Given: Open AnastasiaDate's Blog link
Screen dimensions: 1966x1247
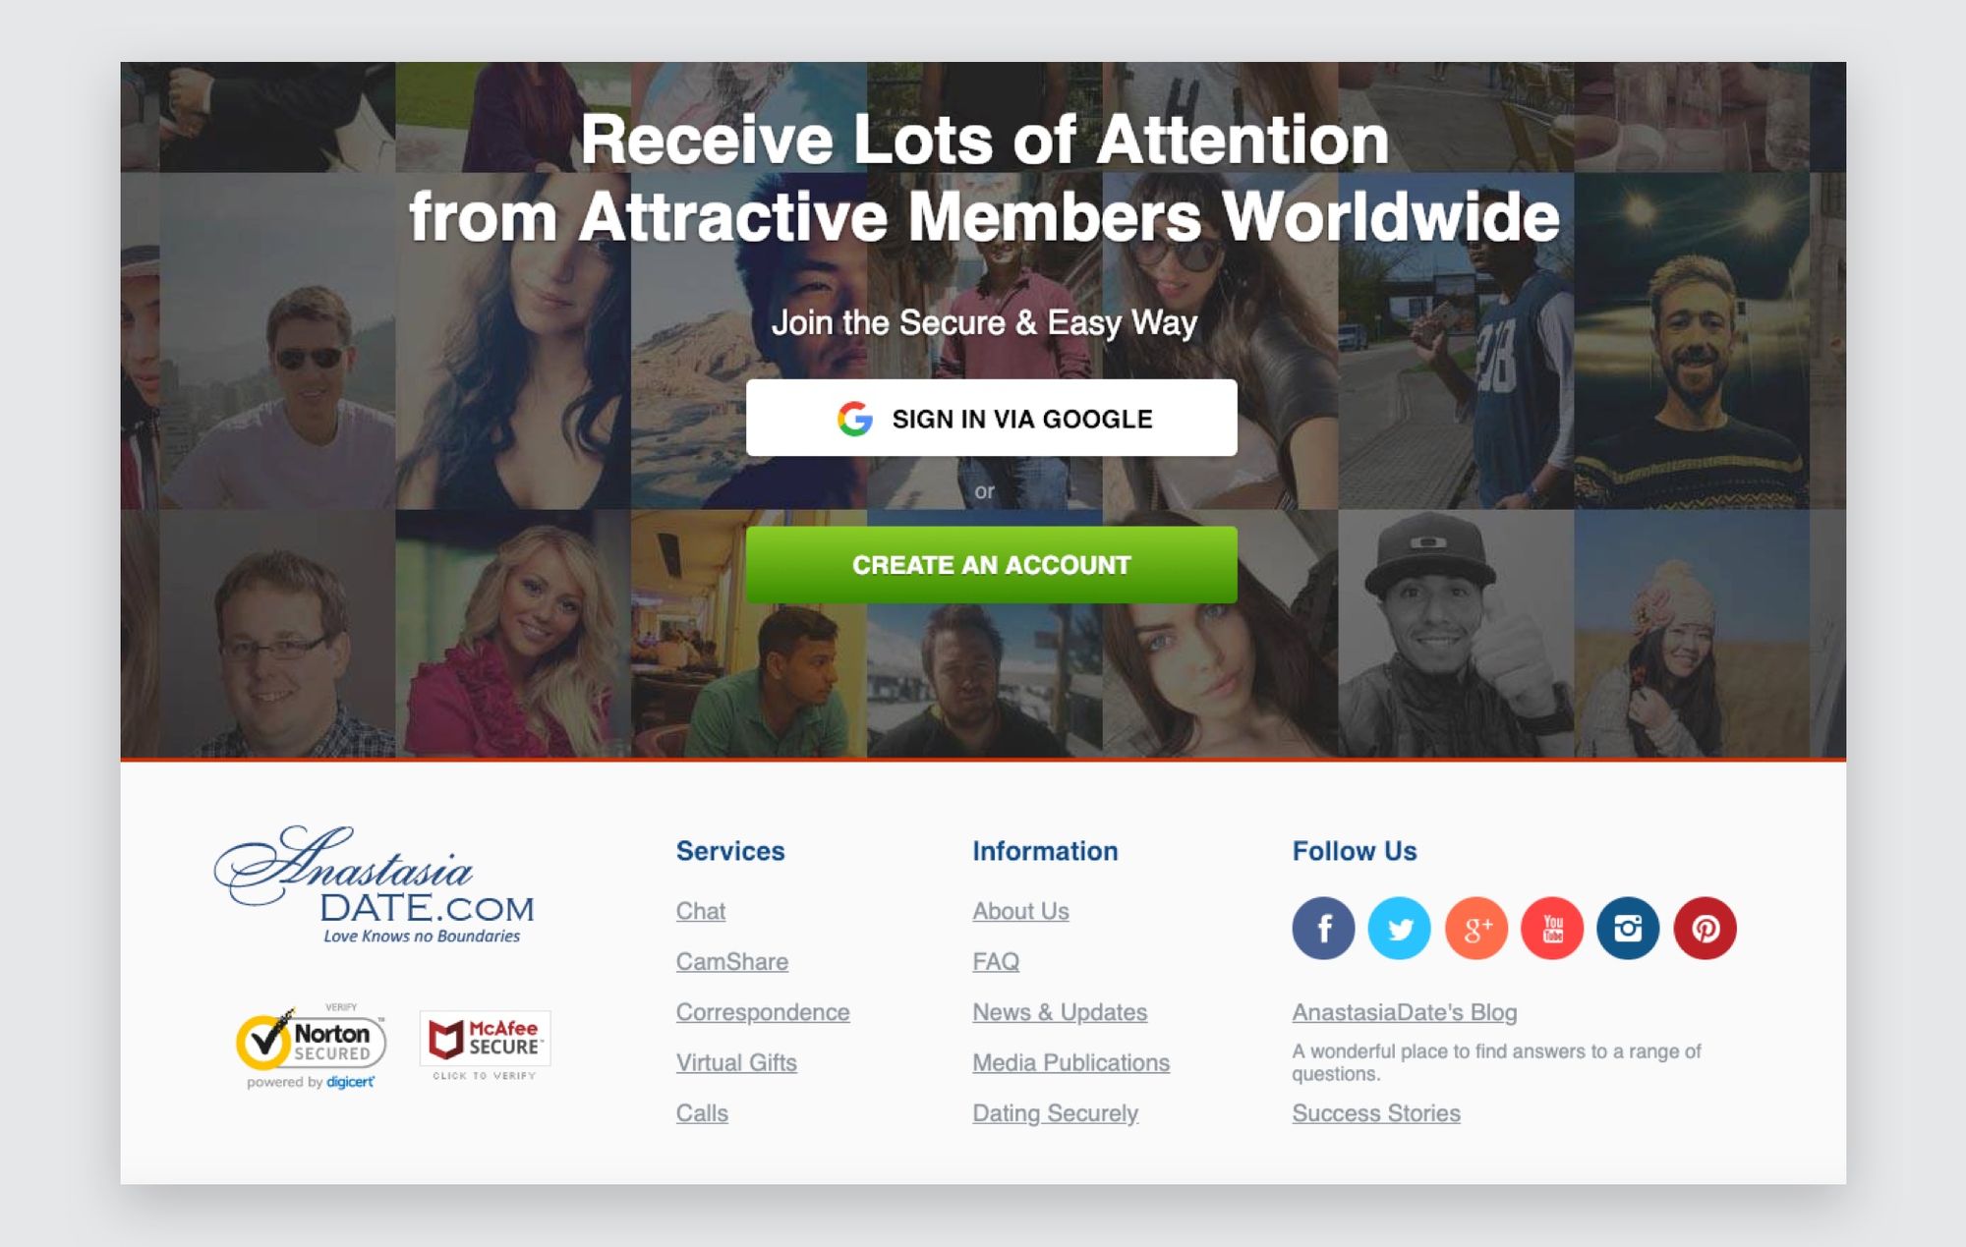Looking at the screenshot, I should click(x=1405, y=1012).
